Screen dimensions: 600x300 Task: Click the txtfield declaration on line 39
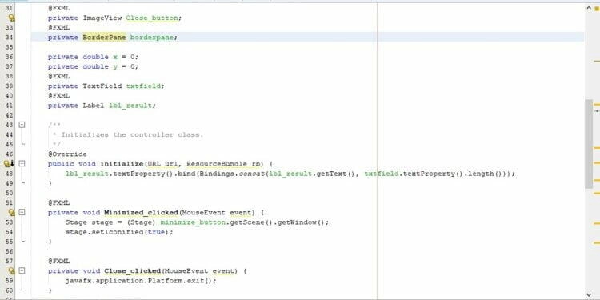click(x=143, y=86)
